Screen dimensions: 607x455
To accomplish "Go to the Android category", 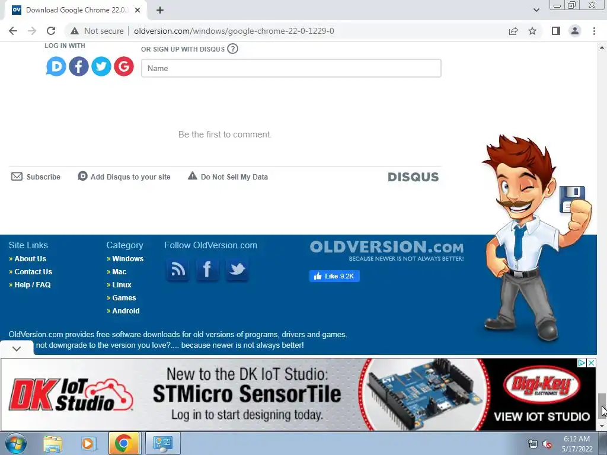I will 126,310.
